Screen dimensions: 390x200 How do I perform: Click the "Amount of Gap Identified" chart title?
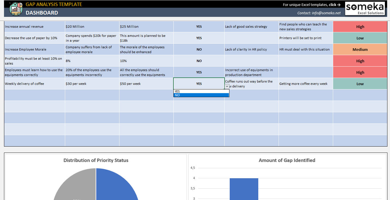click(x=287, y=160)
